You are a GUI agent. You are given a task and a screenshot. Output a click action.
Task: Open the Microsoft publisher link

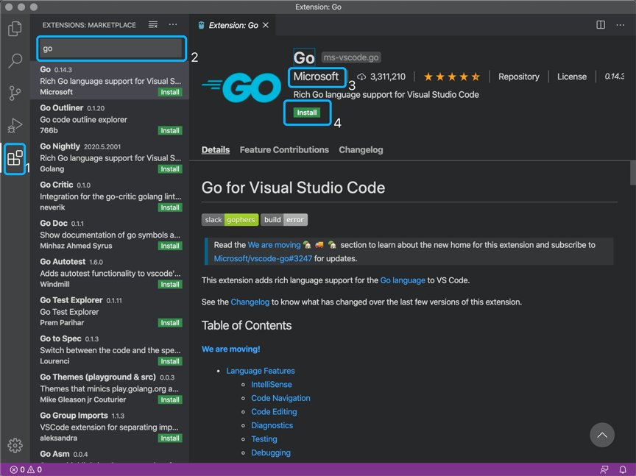tap(316, 77)
